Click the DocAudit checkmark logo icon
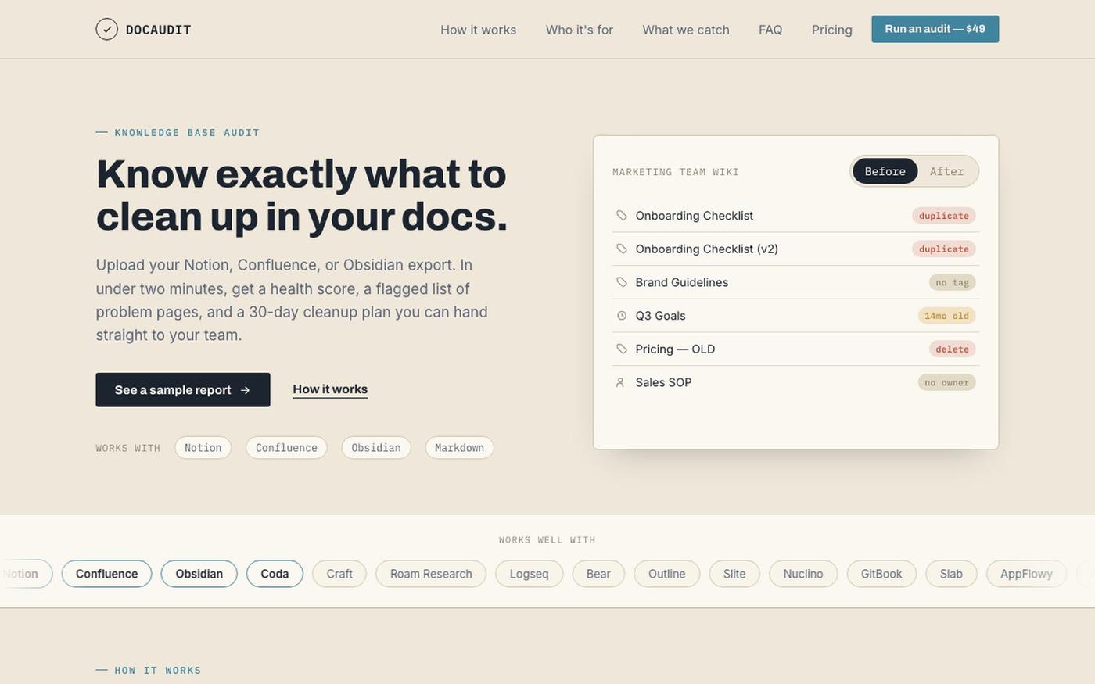This screenshot has width=1095, height=684. [x=106, y=29]
